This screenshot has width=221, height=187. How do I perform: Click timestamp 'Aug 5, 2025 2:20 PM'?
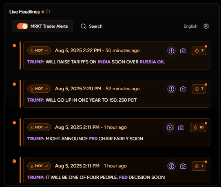click(x=78, y=89)
